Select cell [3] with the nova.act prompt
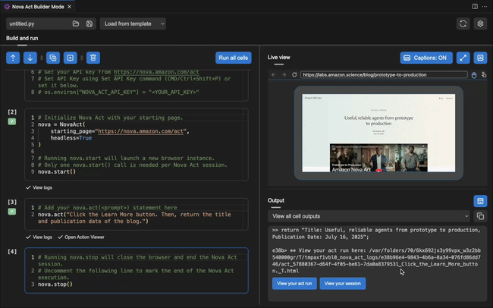Viewport: 493px width, 308px height. click(137, 214)
